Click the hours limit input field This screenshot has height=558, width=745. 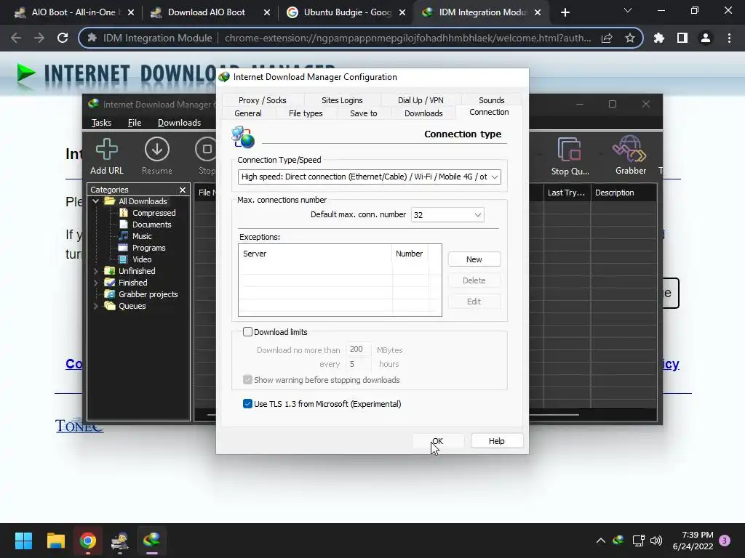click(x=358, y=364)
